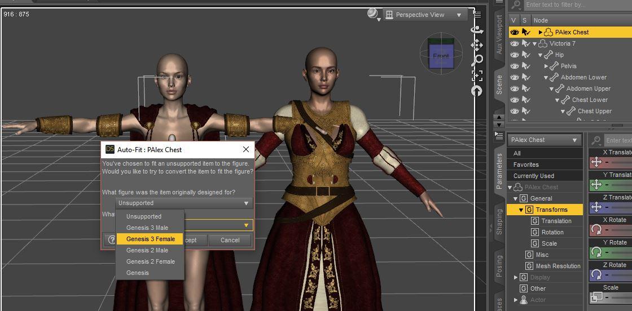Image resolution: width=632 pixels, height=311 pixels.
Task: Click the Z Translate move icon
Action: pos(596,207)
